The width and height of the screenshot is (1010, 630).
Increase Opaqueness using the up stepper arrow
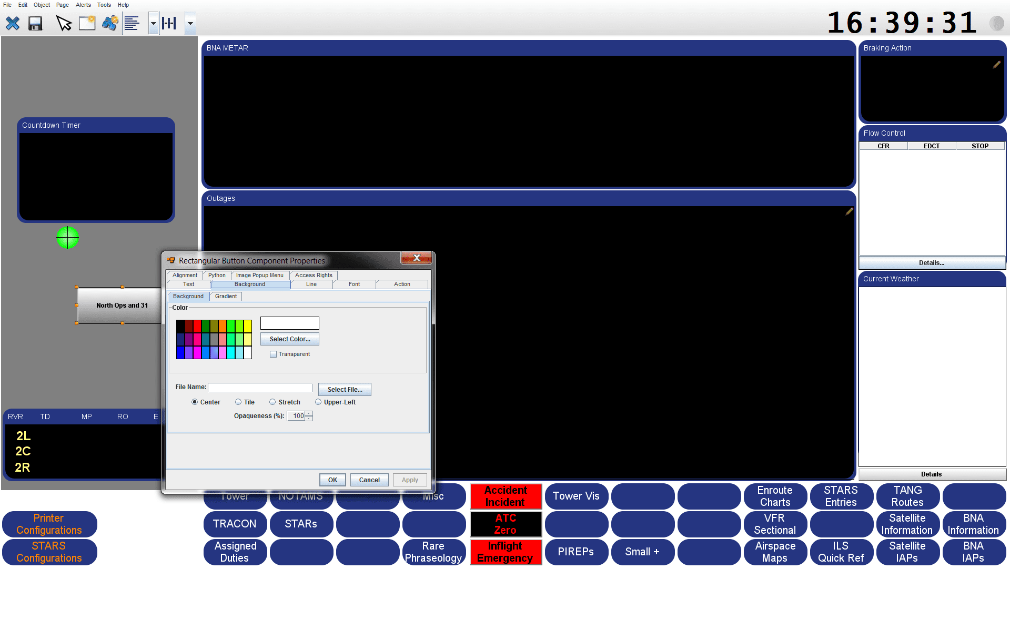pyautogui.click(x=308, y=413)
